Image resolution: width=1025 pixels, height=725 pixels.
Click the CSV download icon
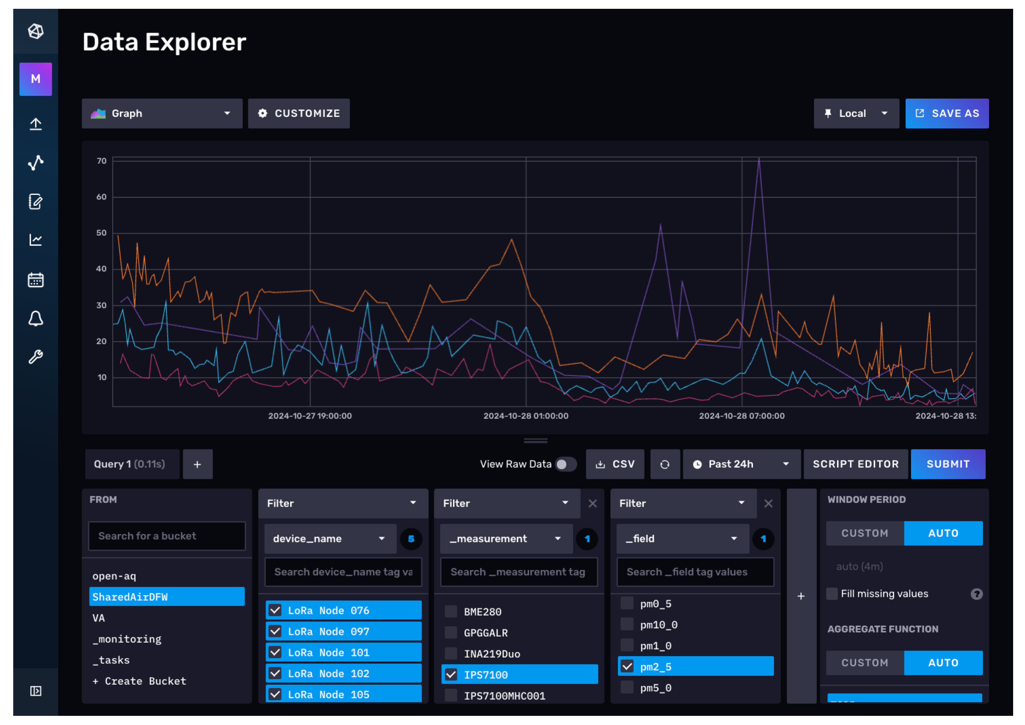(600, 464)
